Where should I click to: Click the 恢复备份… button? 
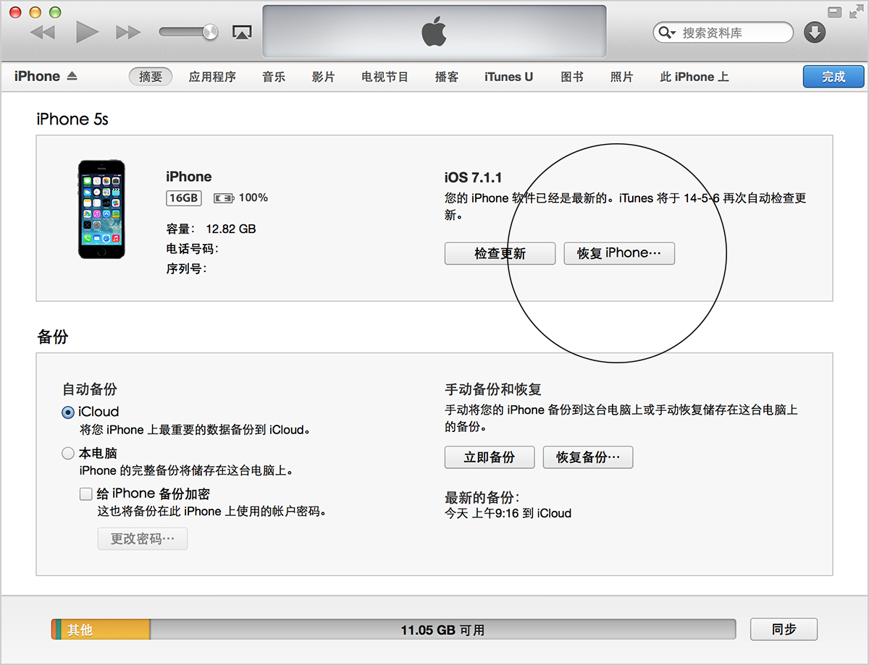pos(588,457)
